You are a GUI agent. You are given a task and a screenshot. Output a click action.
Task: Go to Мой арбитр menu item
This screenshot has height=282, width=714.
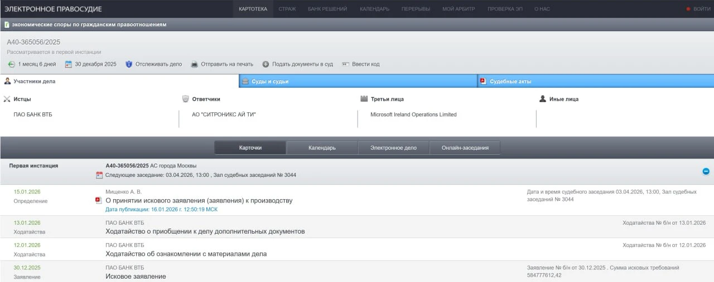[459, 9]
